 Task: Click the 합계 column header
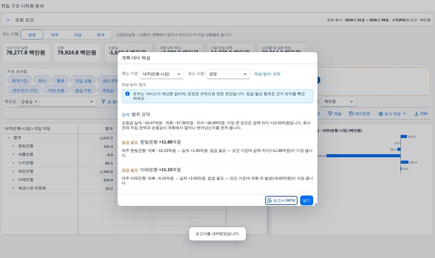[96, 128]
